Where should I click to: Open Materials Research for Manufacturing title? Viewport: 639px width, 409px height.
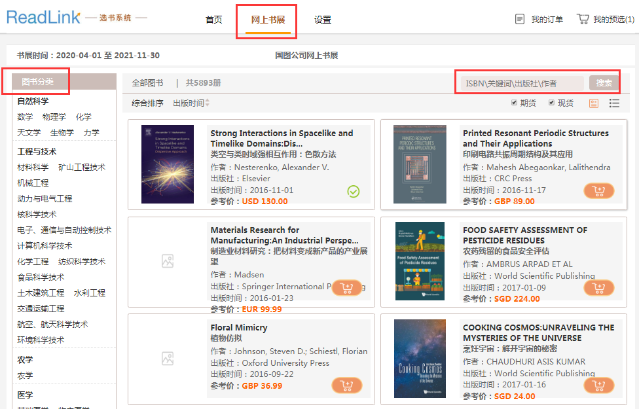click(284, 236)
